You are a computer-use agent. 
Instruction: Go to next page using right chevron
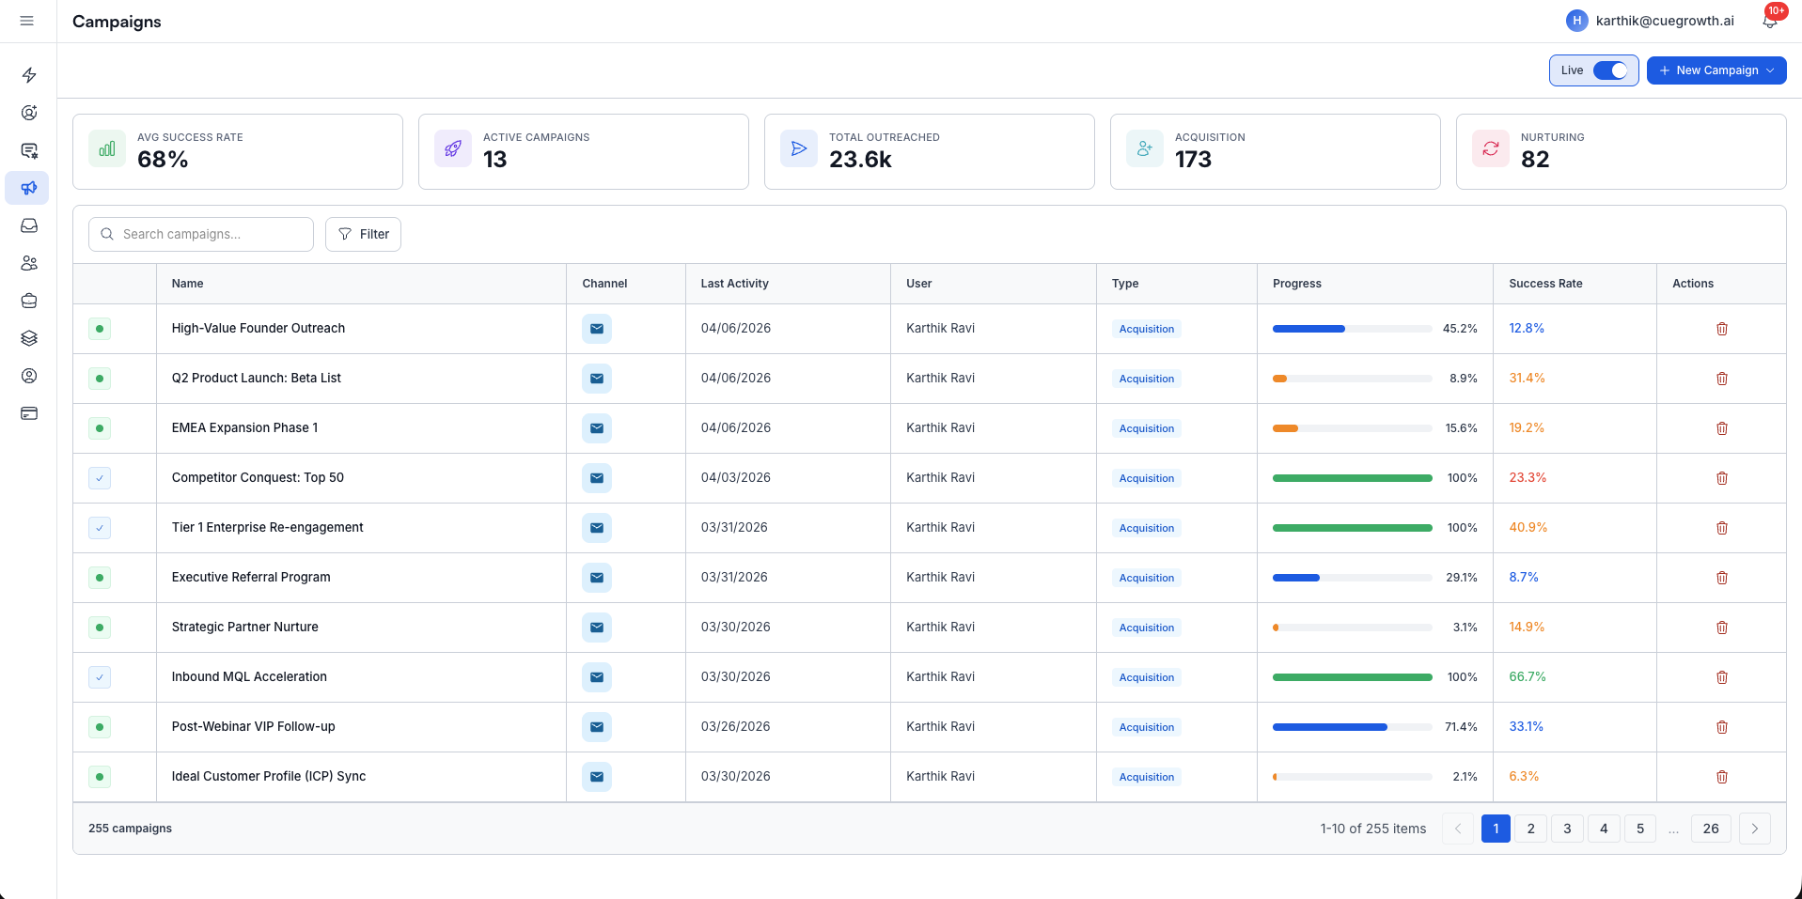pos(1754,829)
